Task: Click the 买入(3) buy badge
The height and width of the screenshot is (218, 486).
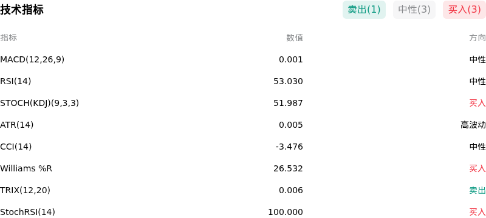Action: coord(464,10)
